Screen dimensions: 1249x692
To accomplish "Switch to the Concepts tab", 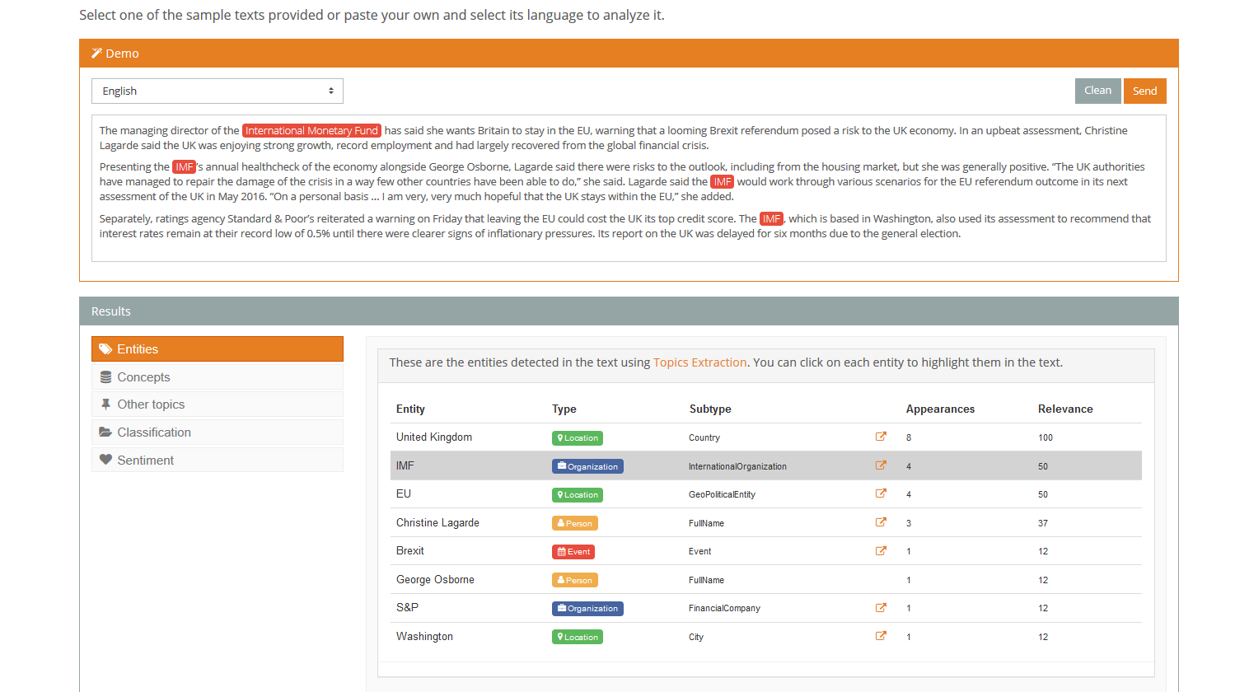I will tap(218, 377).
